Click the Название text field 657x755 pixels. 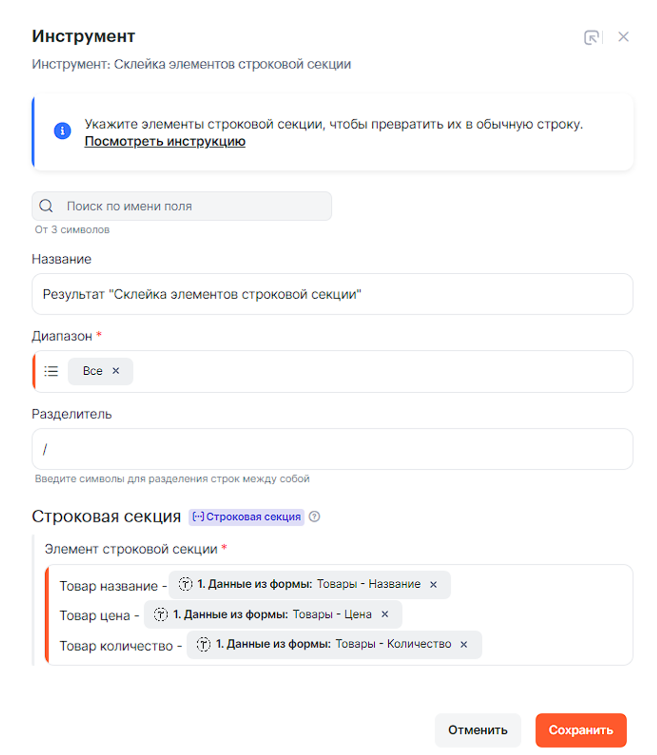point(332,294)
